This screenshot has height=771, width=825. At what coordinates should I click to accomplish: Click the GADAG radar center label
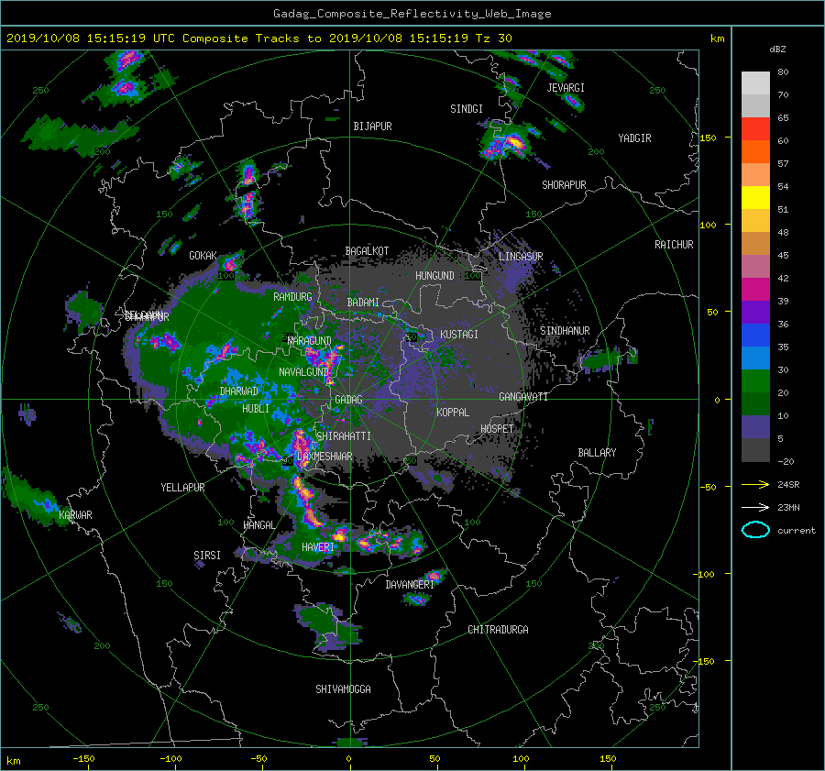click(x=348, y=400)
